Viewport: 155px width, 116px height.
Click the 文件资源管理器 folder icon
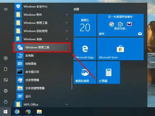[20, 88]
